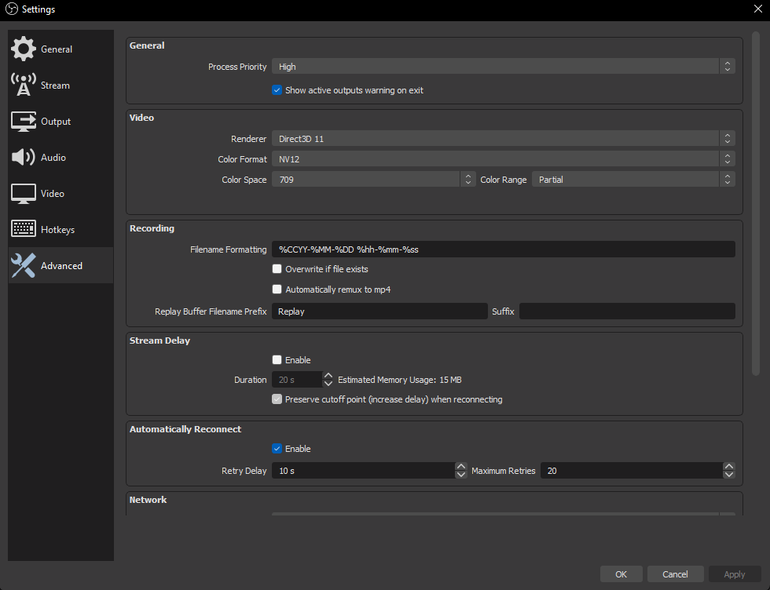Open the Renderer dropdown
The width and height of the screenshot is (770, 590).
coord(504,139)
